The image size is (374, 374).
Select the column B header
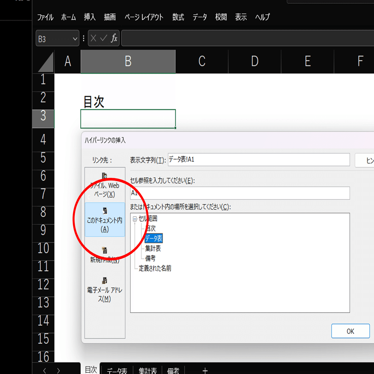coord(128,61)
